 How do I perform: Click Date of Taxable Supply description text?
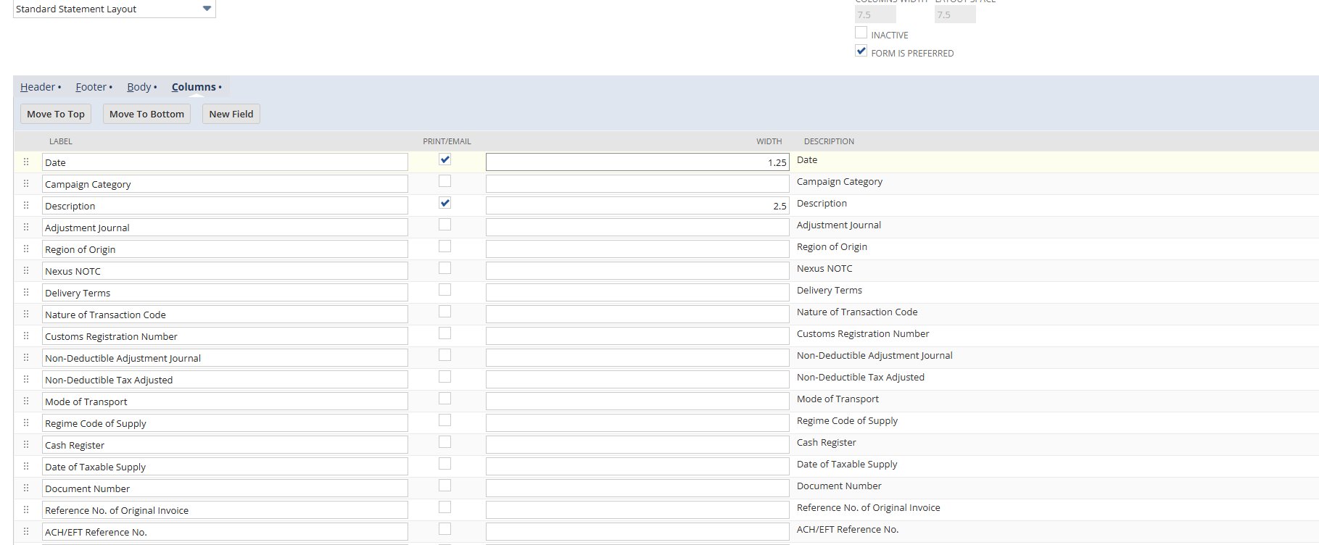pos(847,465)
